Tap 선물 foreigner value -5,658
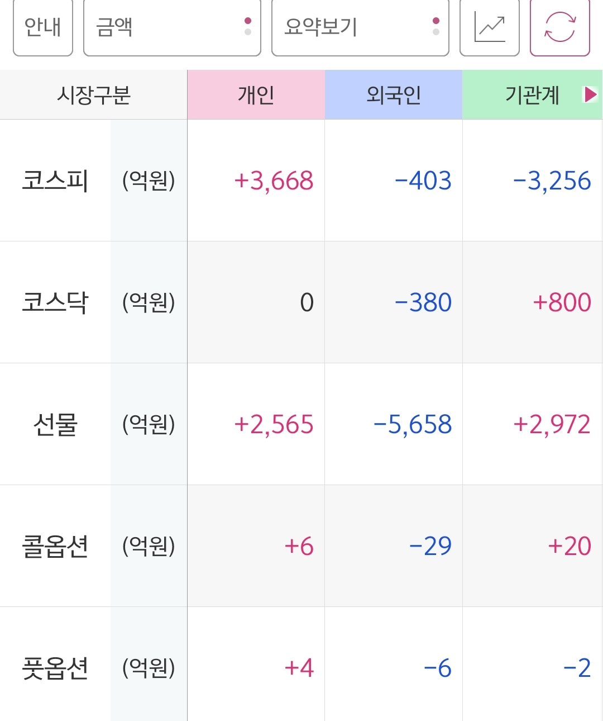Viewport: 603px width, 721px height. tap(413, 425)
